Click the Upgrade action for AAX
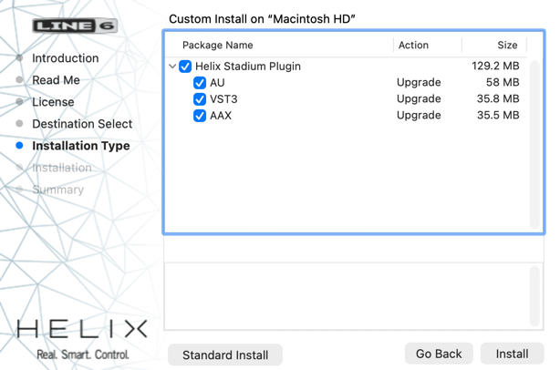This screenshot has height=370, width=560. coord(419,115)
